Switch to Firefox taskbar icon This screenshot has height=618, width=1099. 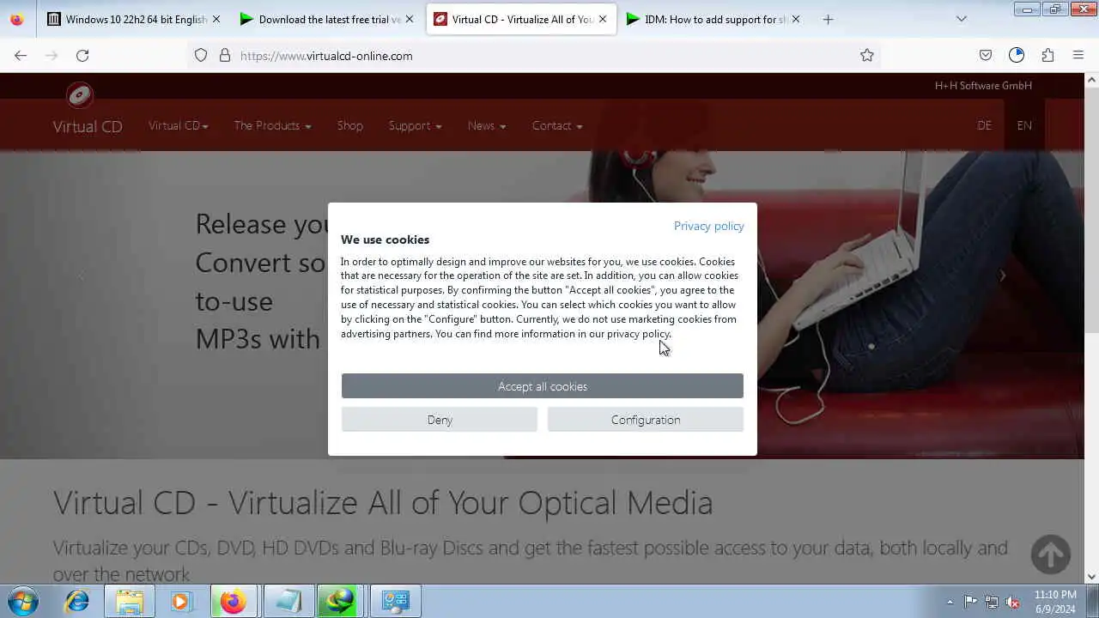232,601
